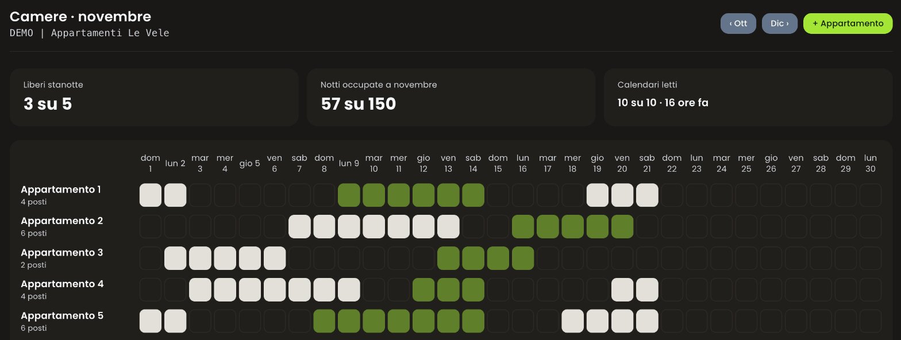901x340 pixels.
Task: Choose empty Appartamento 3 cell on mar 24
Action: pyautogui.click(x=721, y=258)
